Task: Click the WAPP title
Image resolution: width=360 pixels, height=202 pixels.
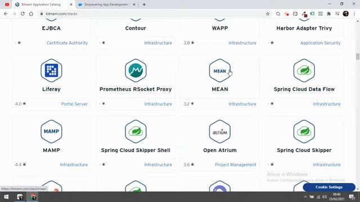Action: [220, 28]
